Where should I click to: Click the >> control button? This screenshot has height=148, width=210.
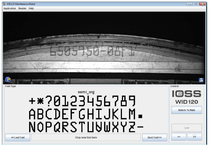(x=194, y=136)
